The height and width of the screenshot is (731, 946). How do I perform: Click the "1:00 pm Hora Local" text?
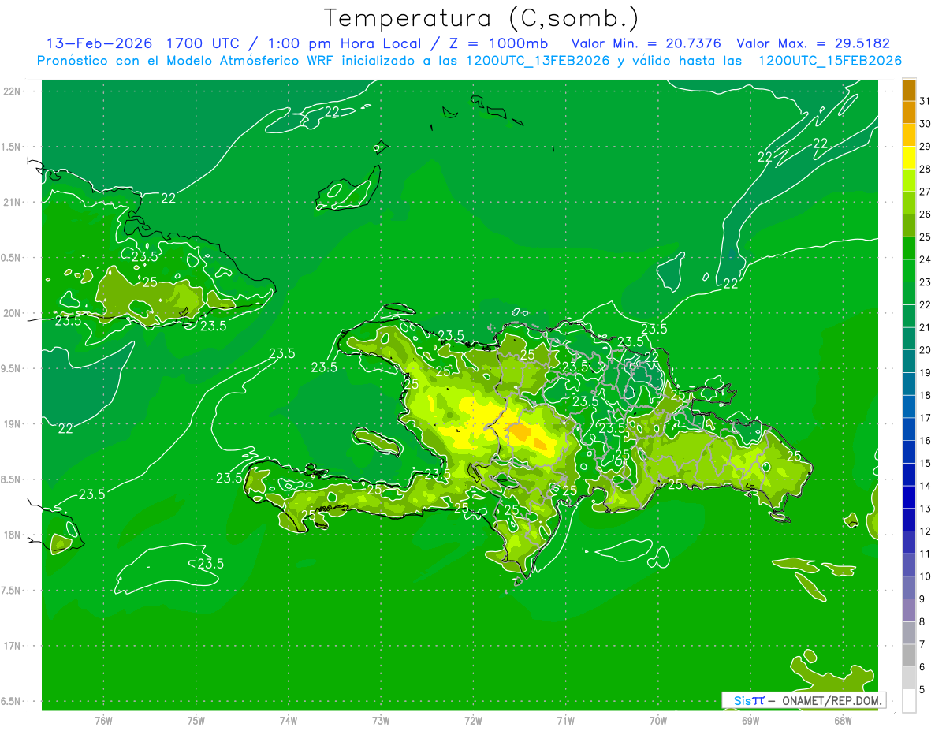tap(341, 43)
